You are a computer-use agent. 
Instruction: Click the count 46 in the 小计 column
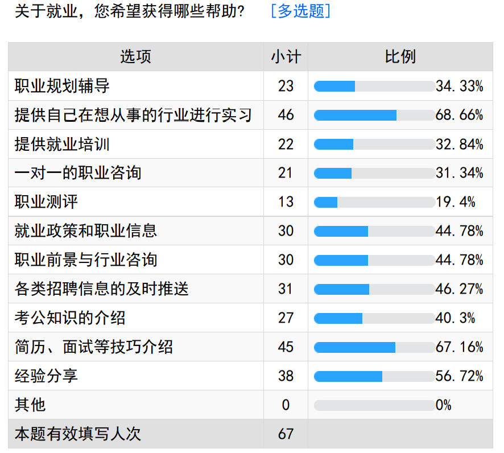tap(286, 115)
